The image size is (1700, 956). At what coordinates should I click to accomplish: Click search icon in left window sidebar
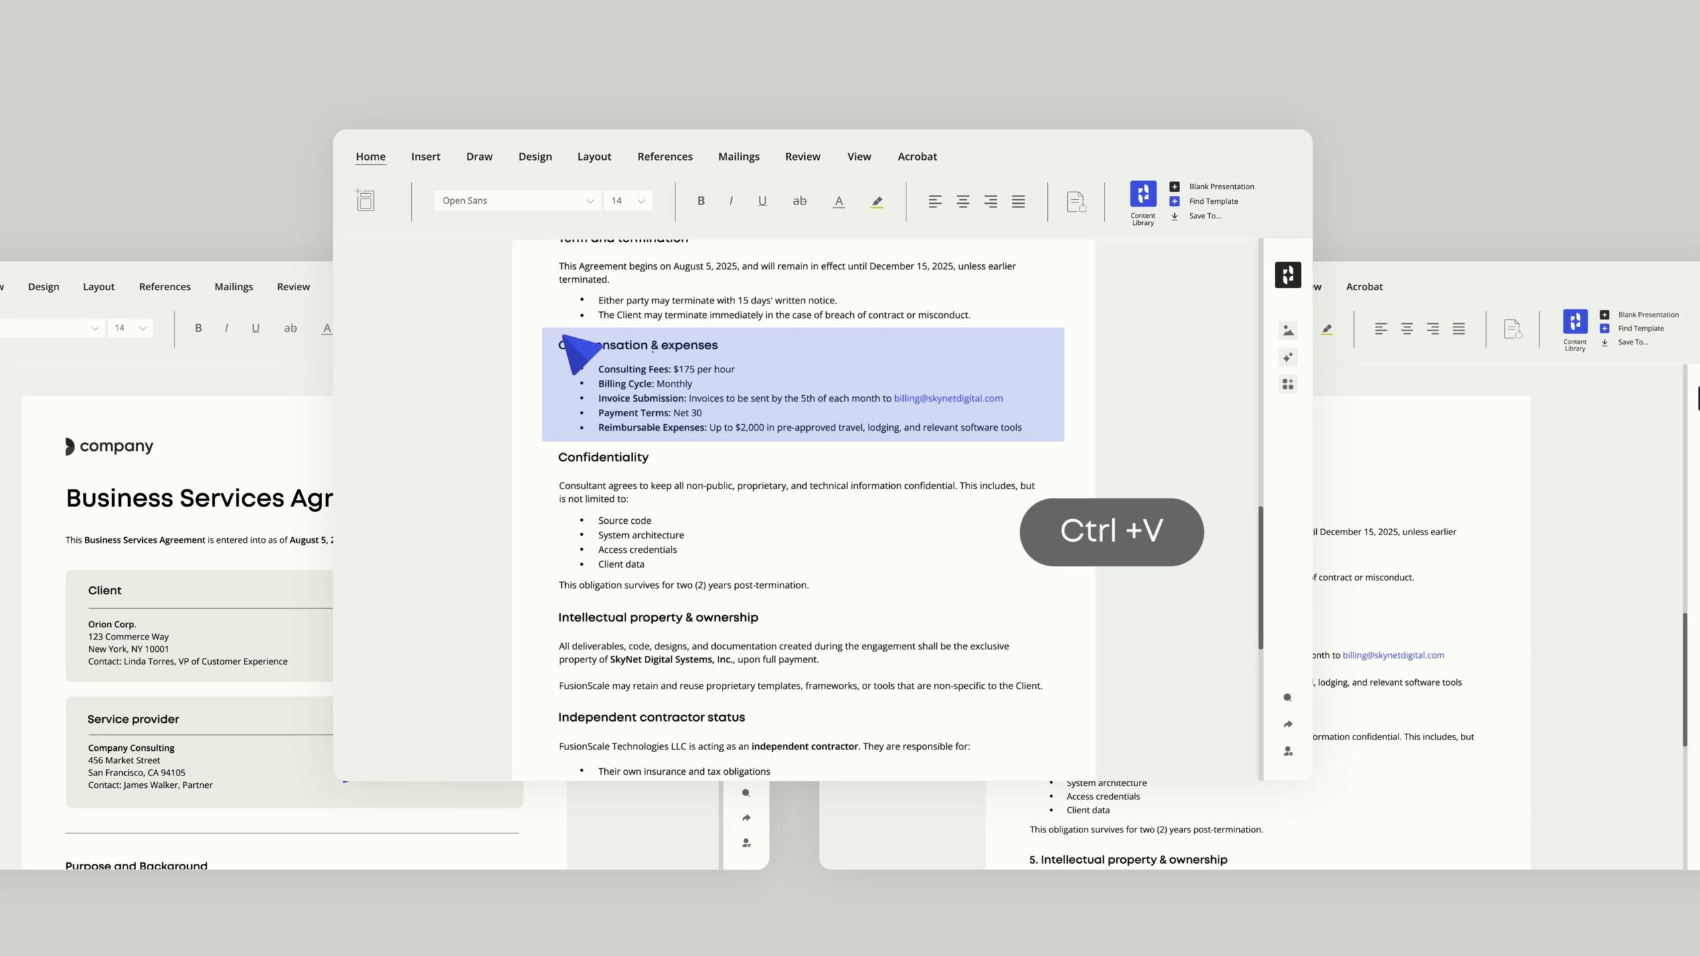click(x=746, y=793)
